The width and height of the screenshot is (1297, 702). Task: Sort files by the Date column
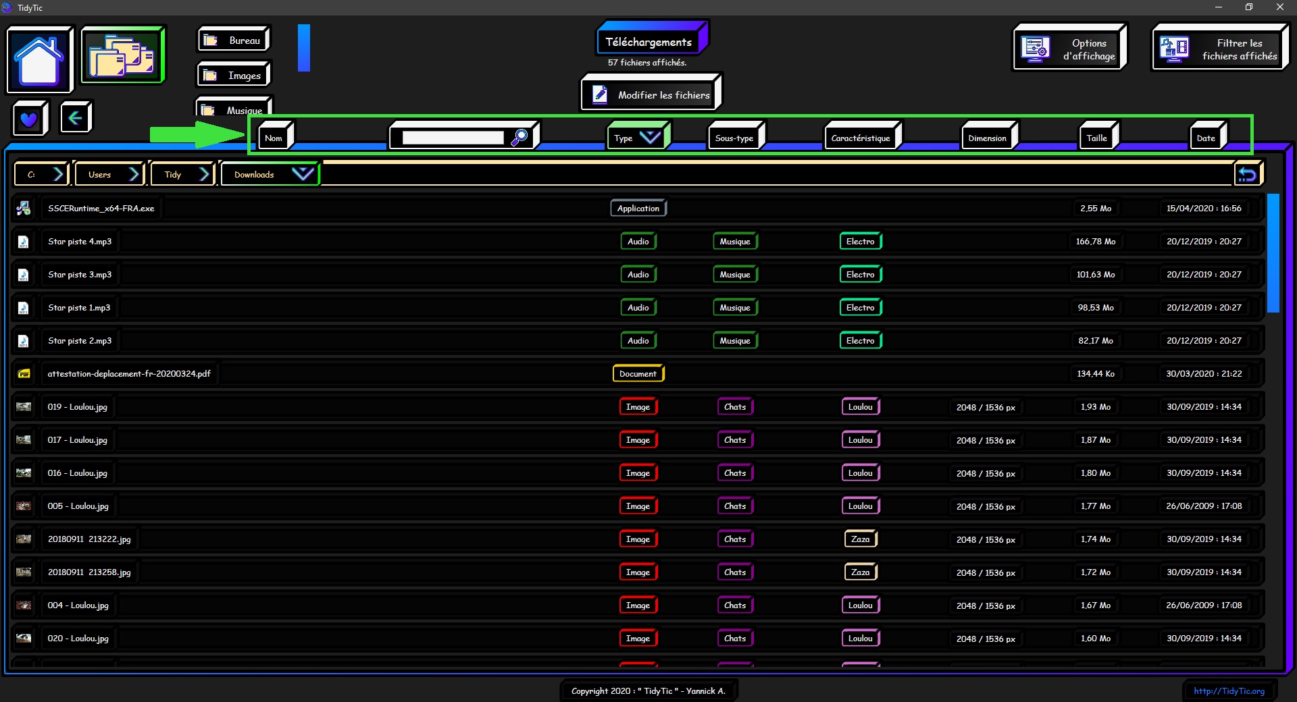(1206, 138)
